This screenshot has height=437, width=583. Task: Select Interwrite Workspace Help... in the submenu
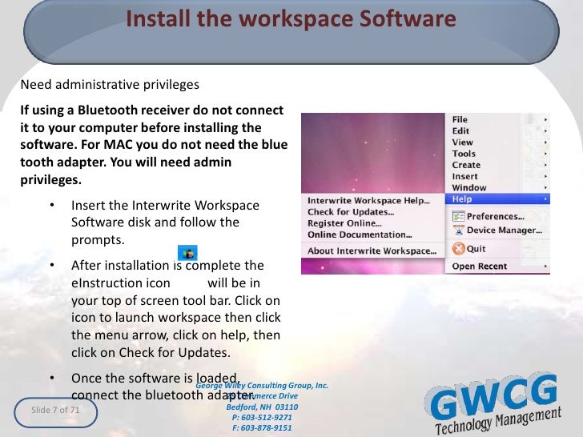369,201
